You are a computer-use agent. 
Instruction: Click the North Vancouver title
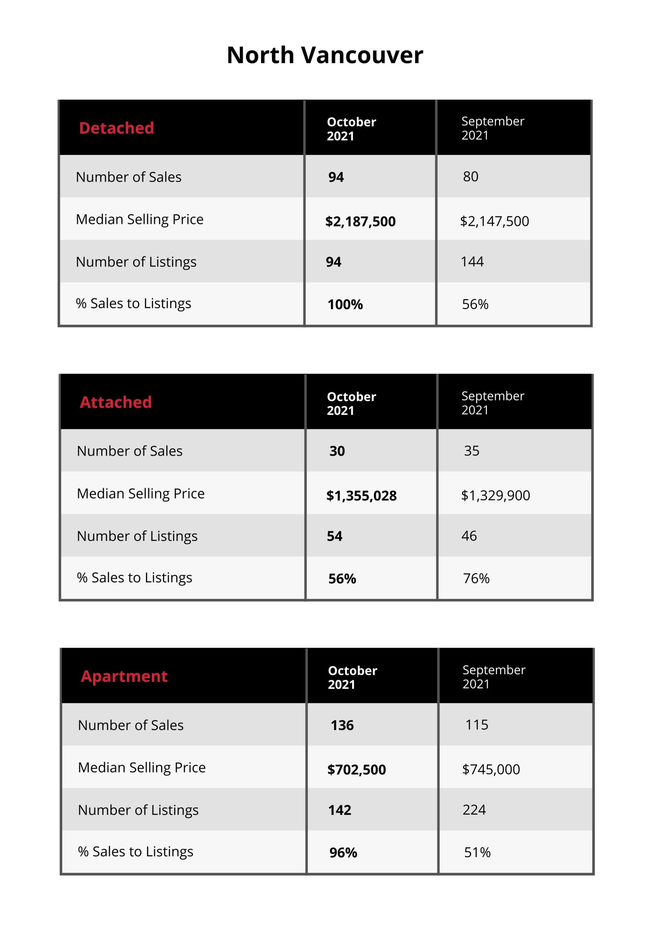[325, 55]
